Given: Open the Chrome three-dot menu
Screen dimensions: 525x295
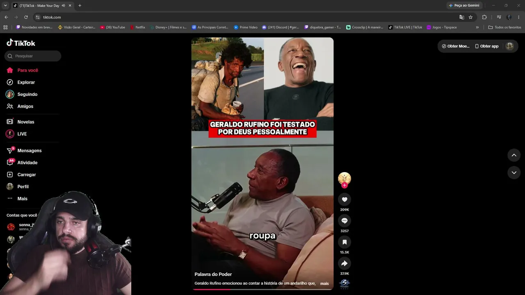Looking at the screenshot, I should [x=519, y=17].
